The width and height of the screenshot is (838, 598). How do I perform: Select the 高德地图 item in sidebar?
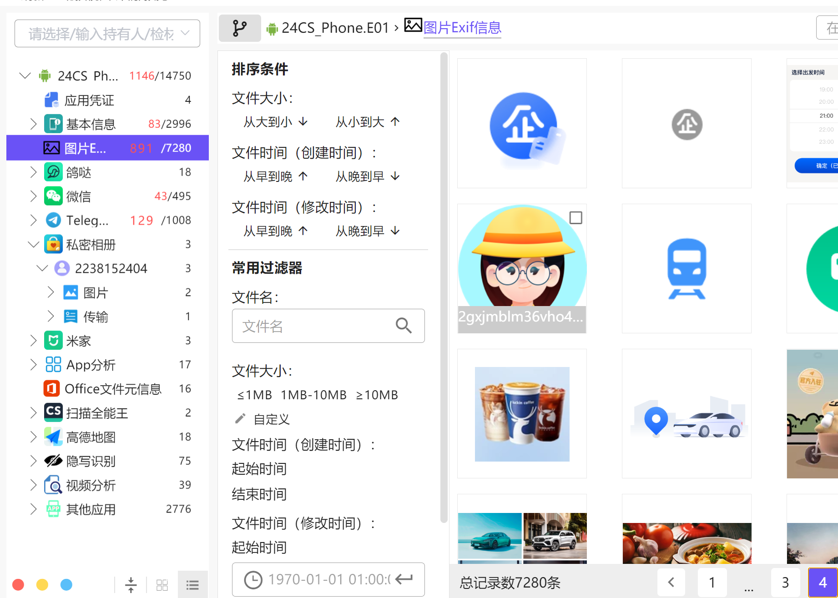91,437
